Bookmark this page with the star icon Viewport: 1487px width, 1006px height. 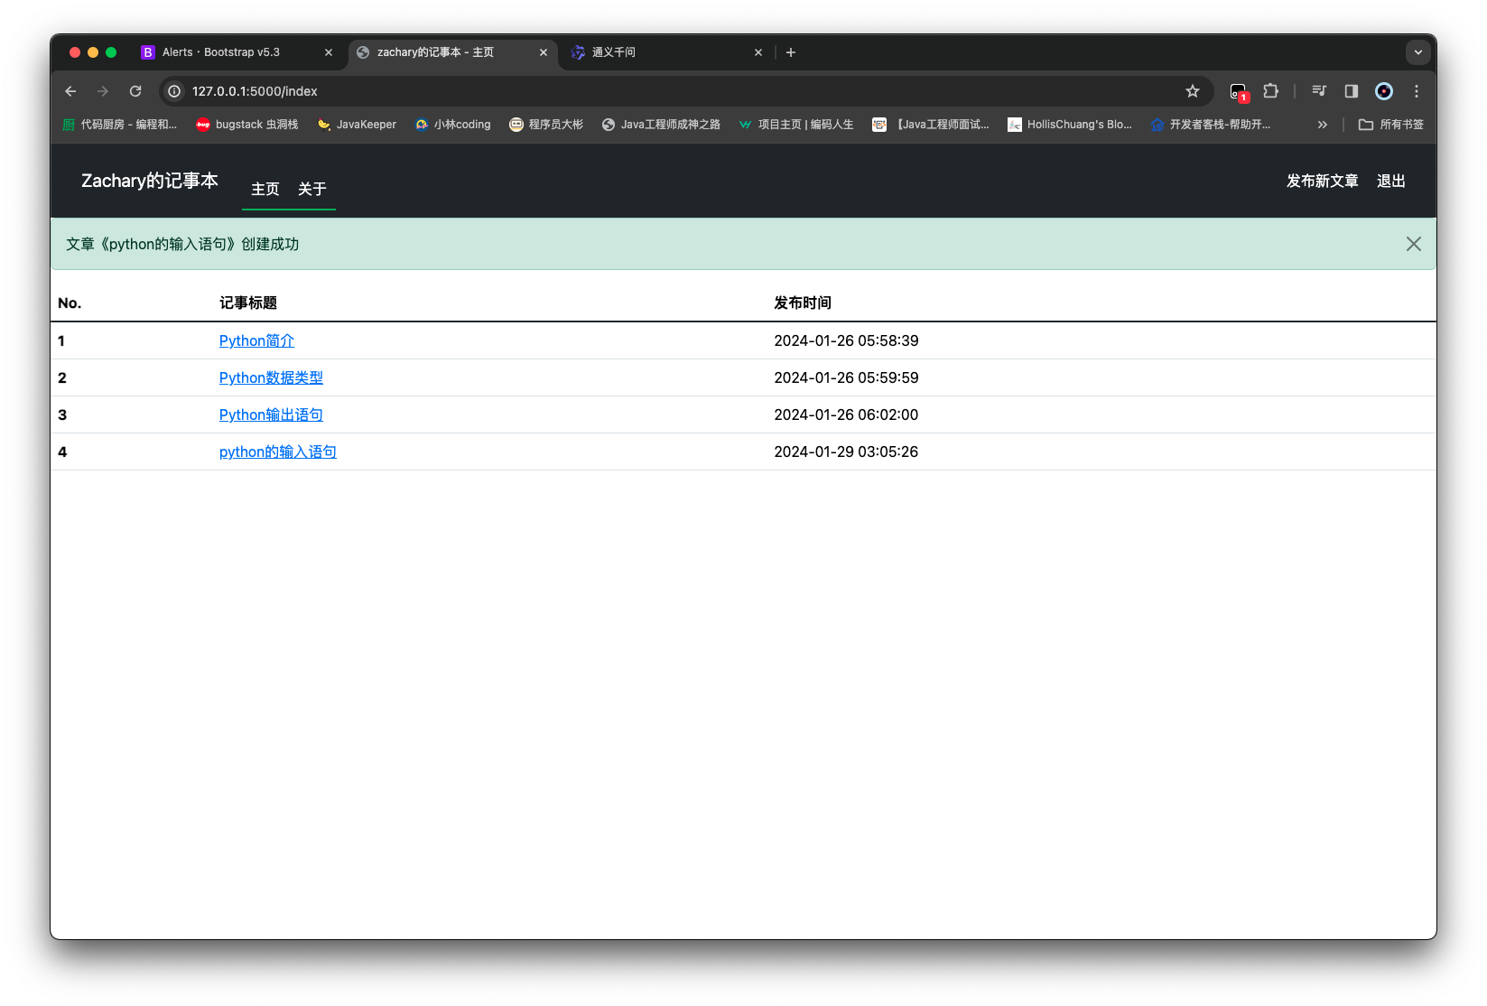click(x=1193, y=91)
